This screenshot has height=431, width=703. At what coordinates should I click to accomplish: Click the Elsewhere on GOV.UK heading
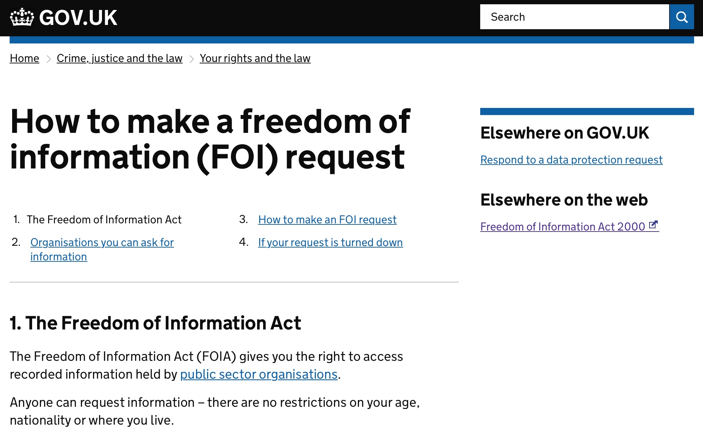pyautogui.click(x=565, y=133)
